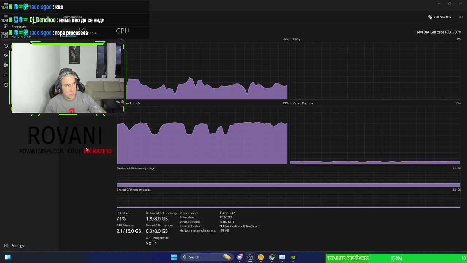This screenshot has width=467, height=263.
Task: Open the Services puzzle icon
Action: tap(6, 85)
